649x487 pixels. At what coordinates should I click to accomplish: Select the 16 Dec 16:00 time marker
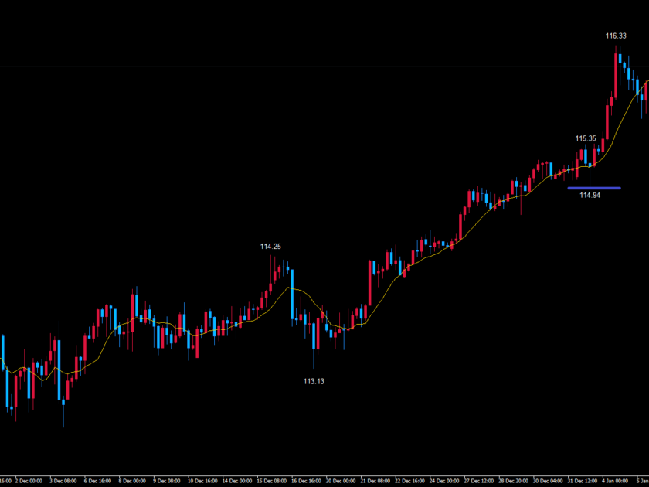click(308, 480)
